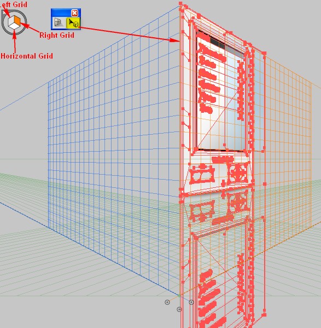
Task: Click the top vertical grid extent handle
Action: pos(180,3)
